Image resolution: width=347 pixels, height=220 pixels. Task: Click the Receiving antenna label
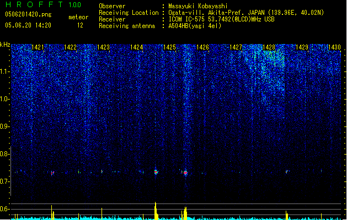pyautogui.click(x=127, y=26)
